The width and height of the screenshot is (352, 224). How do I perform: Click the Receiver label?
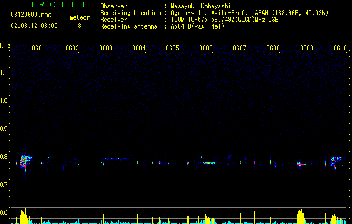[x=114, y=20]
